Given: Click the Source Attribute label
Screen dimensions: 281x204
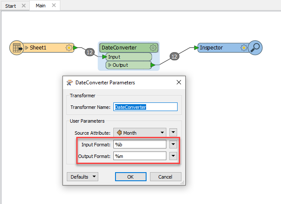Looking at the screenshot, I should (93, 133).
